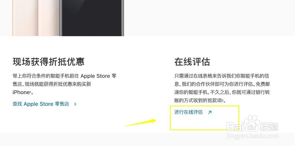Click footnote 1 after the word iPhone
This screenshot has height=146, width=295.
pos(29,92)
